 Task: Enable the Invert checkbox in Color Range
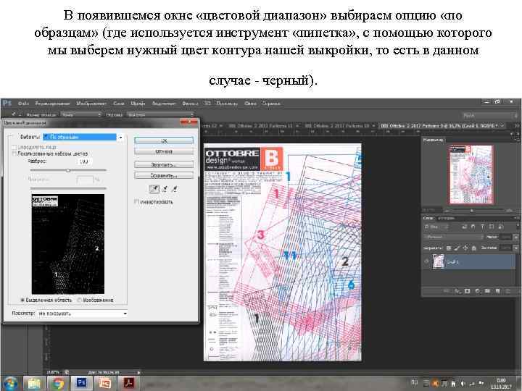(136, 201)
